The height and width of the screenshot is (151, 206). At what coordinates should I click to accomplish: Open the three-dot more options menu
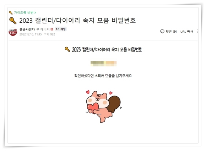coord(197,31)
